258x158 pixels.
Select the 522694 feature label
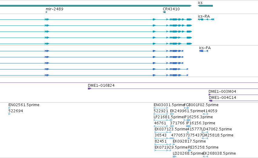pyautogui.click(x=16, y=111)
